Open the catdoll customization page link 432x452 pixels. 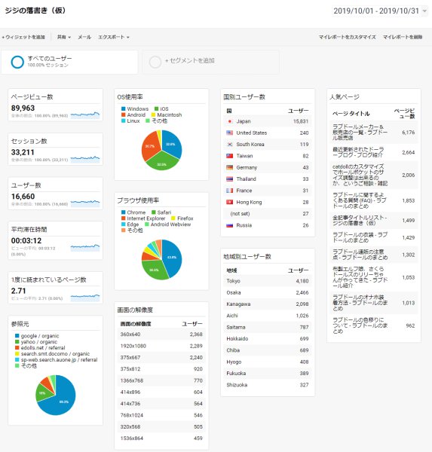click(x=360, y=175)
